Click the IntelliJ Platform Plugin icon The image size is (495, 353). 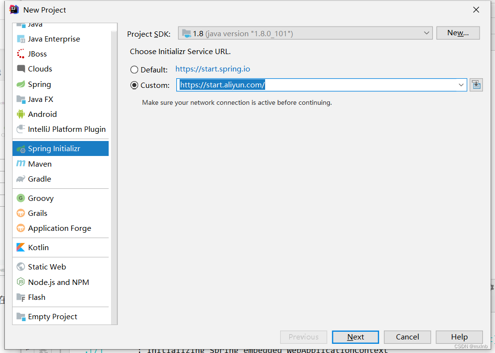coord(21,129)
